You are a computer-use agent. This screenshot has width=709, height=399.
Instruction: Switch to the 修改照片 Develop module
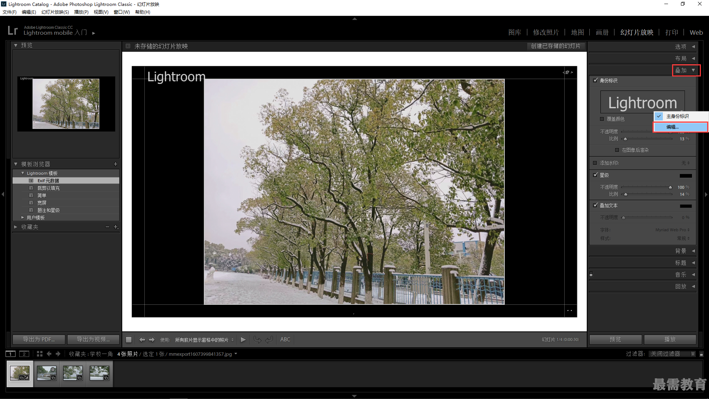(546, 33)
